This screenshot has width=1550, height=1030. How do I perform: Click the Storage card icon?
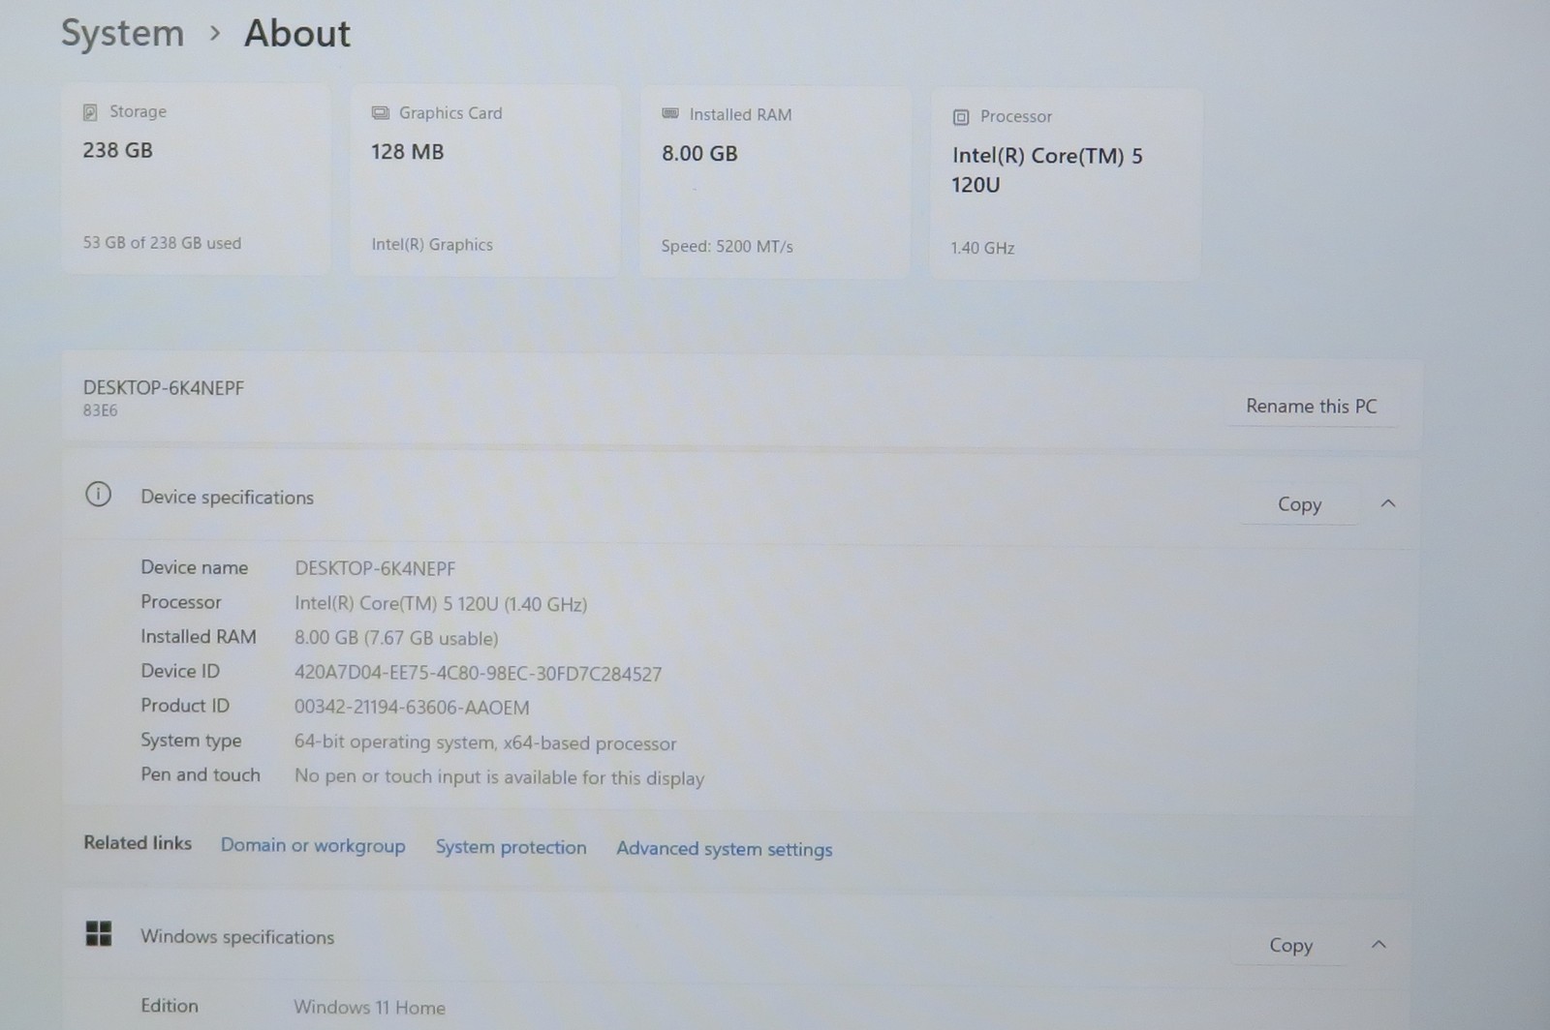(90, 112)
